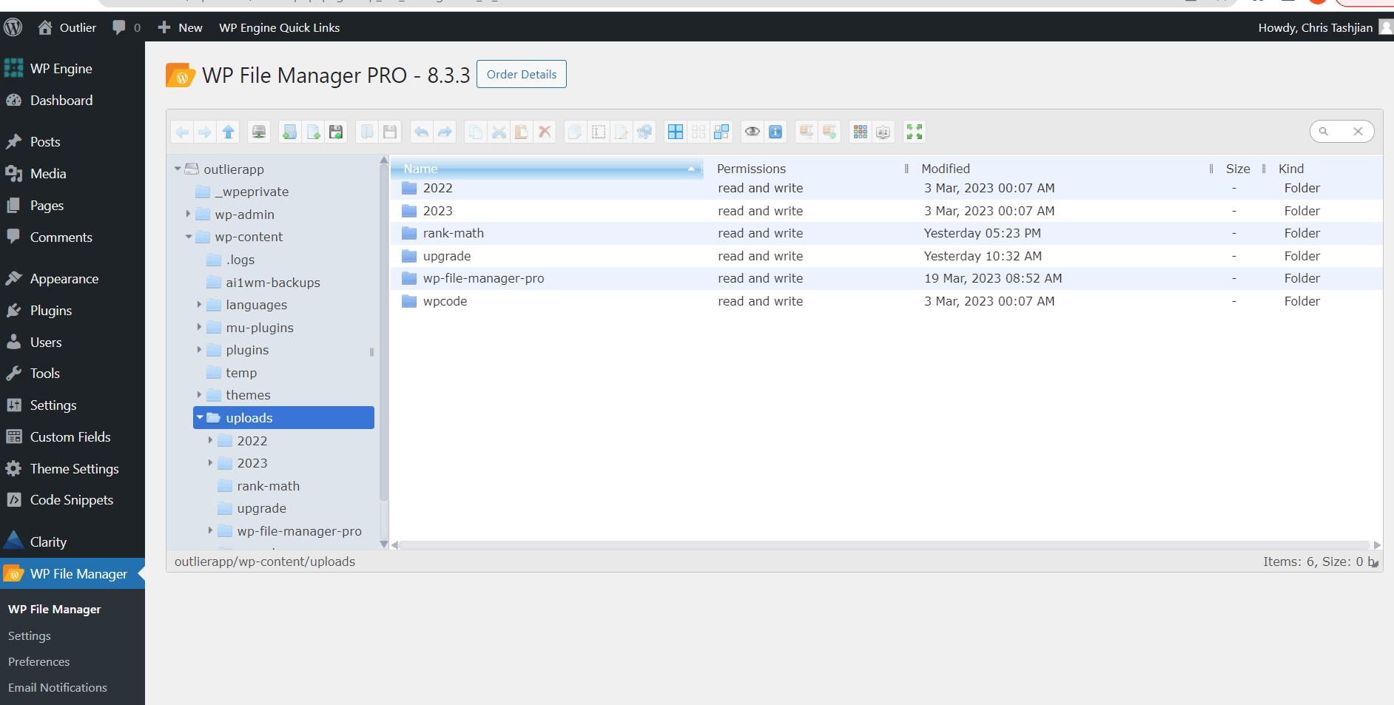Image resolution: width=1394 pixels, height=705 pixels.
Task: Open Plugins in the WordPress sidebar
Action: pos(50,311)
